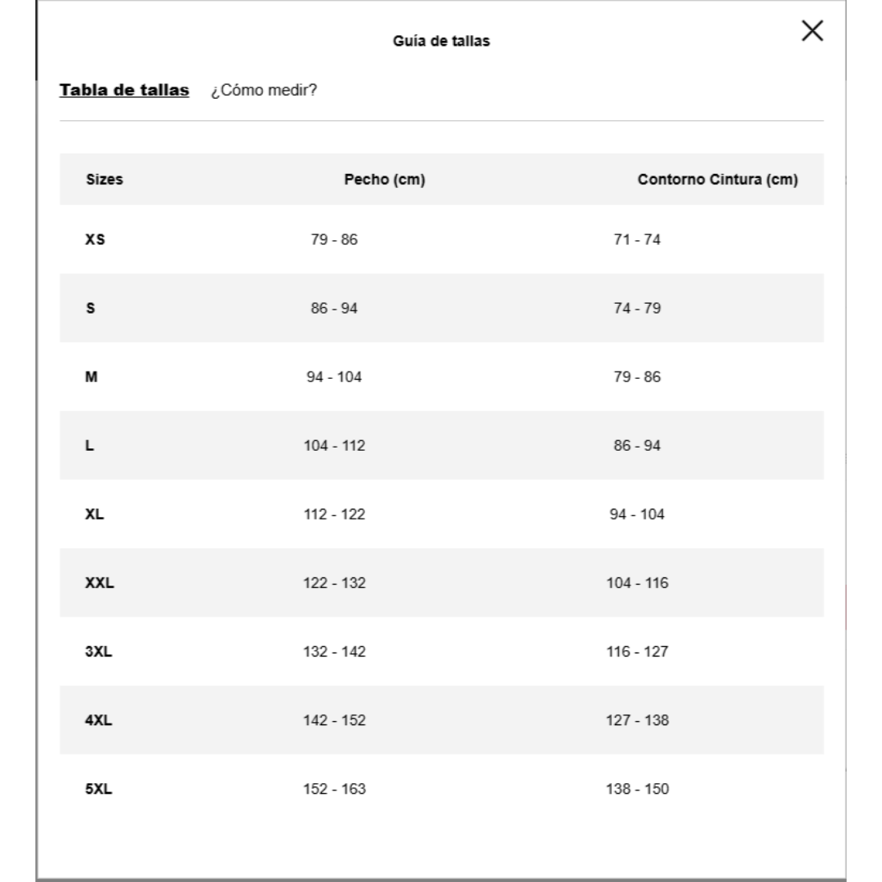The width and height of the screenshot is (882, 882).
Task: Select the XL size row
Action: [x=95, y=514]
